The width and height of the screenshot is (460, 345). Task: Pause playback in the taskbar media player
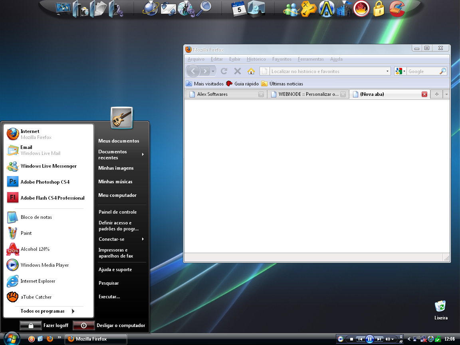pyautogui.click(x=370, y=339)
